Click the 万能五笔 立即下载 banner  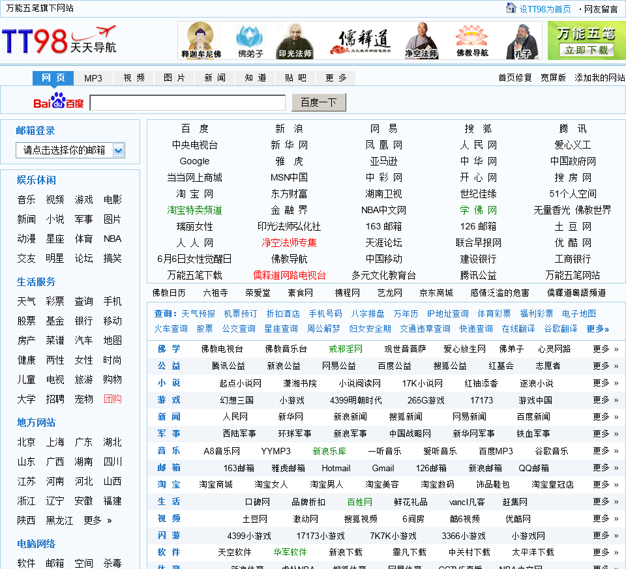(x=586, y=40)
